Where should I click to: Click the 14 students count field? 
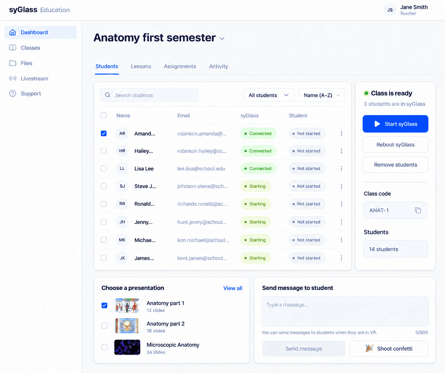pos(395,249)
